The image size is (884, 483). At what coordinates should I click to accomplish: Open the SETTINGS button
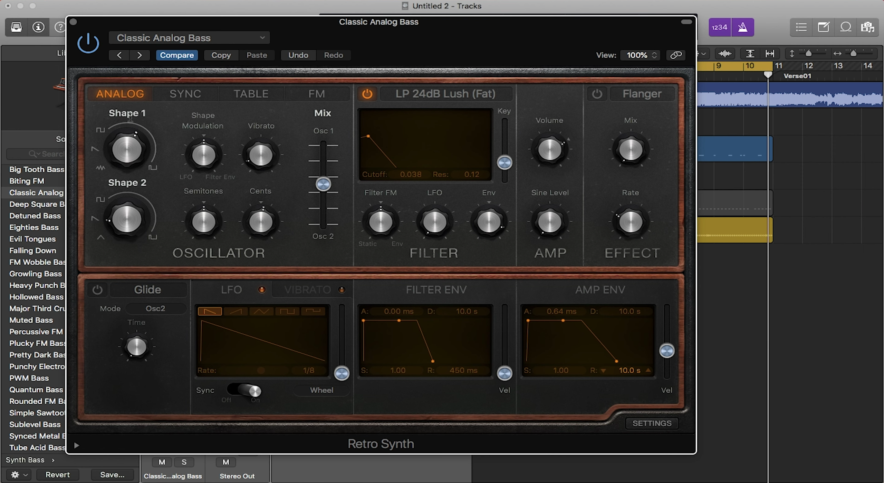click(652, 423)
